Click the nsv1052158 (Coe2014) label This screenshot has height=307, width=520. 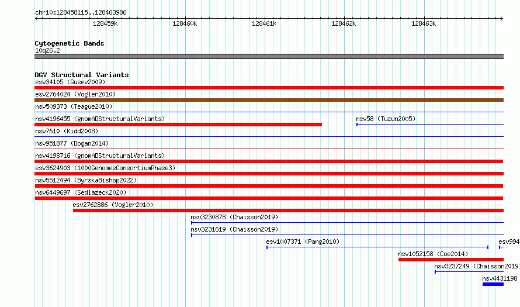(433, 254)
